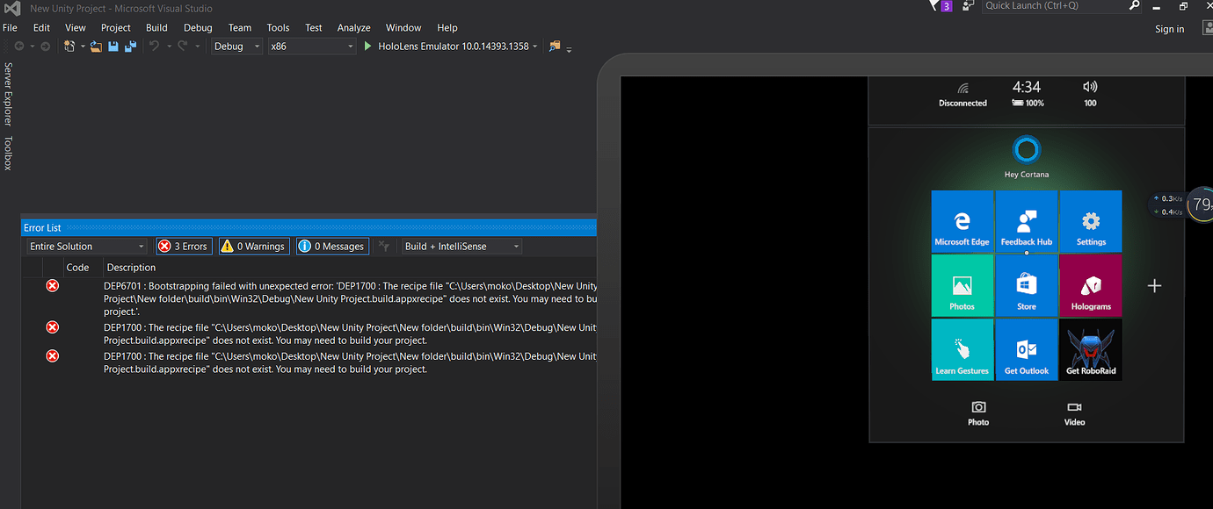Click the Undo toolbar icon
The width and height of the screenshot is (1213, 509).
[x=155, y=47]
